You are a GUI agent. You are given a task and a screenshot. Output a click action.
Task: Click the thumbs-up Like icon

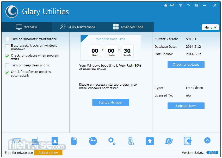[x=165, y=5]
